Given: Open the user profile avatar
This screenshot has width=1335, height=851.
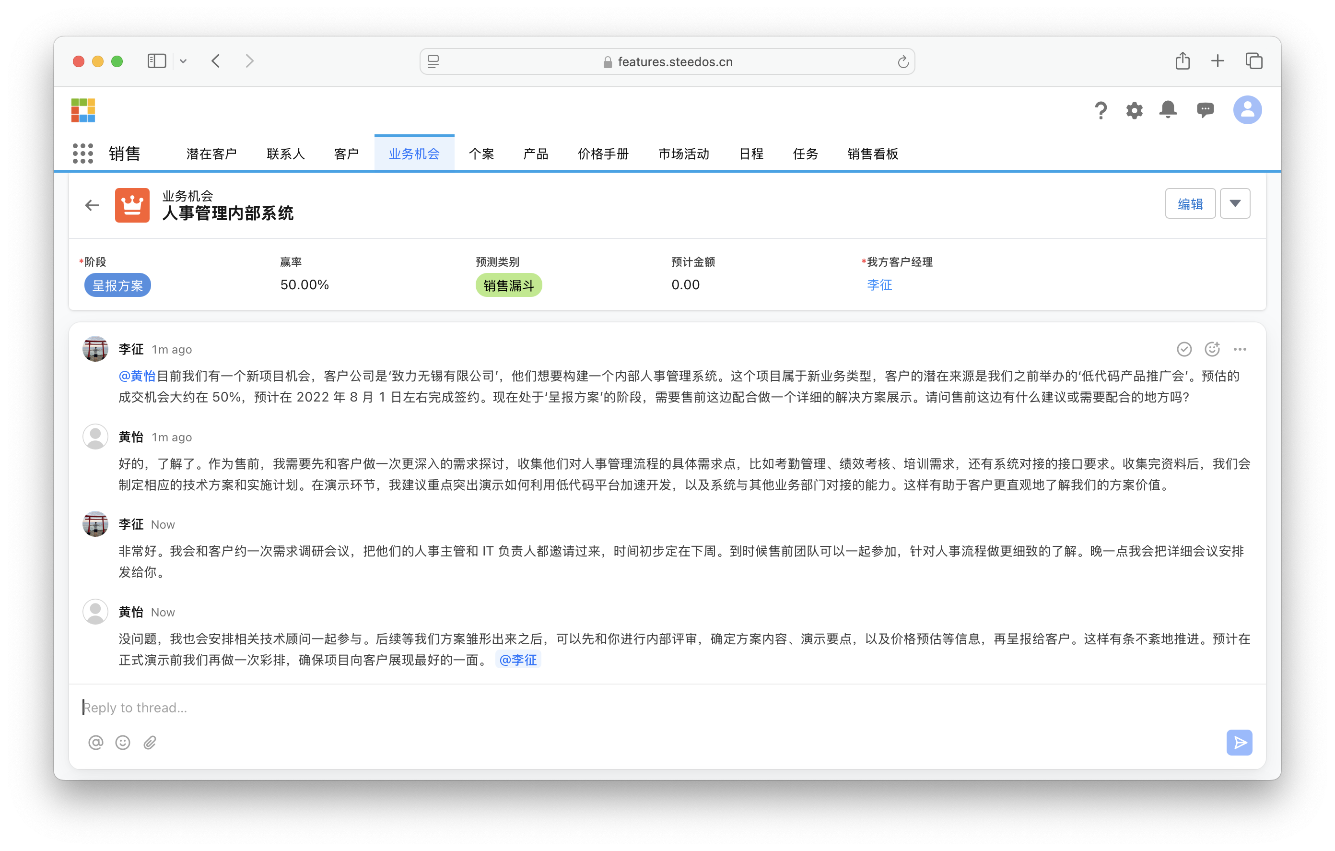Looking at the screenshot, I should [x=1247, y=110].
